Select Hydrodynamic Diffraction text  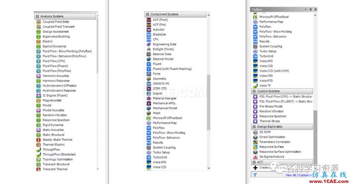point(59,86)
